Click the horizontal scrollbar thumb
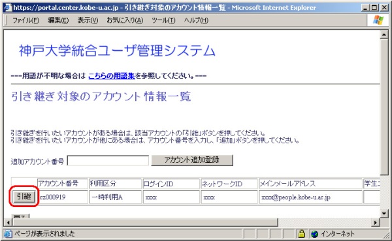Screen dimensions: 392x241 tap(145, 222)
